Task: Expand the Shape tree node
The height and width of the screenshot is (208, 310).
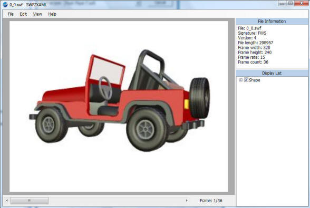Action: pyautogui.click(x=241, y=80)
